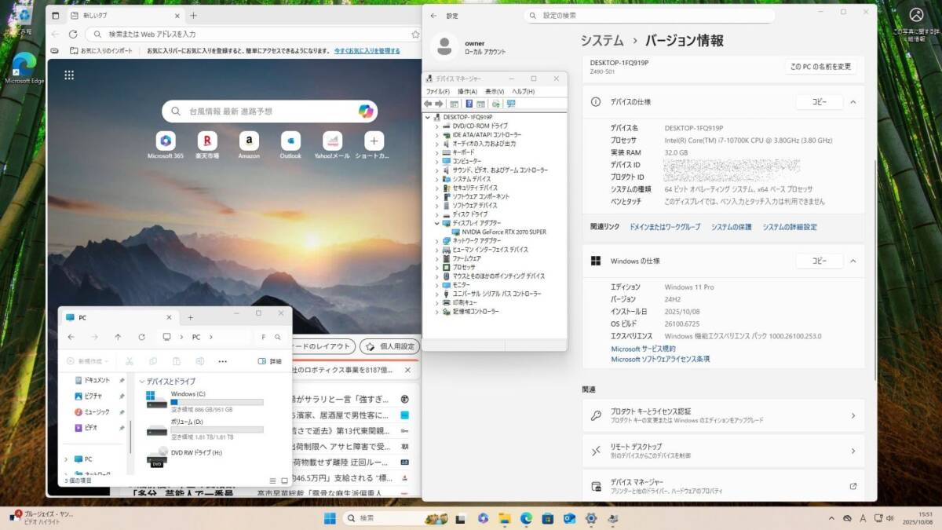Open the Rakuten Ichiba shortcut tile
This screenshot has height=530, width=942.
click(x=207, y=141)
